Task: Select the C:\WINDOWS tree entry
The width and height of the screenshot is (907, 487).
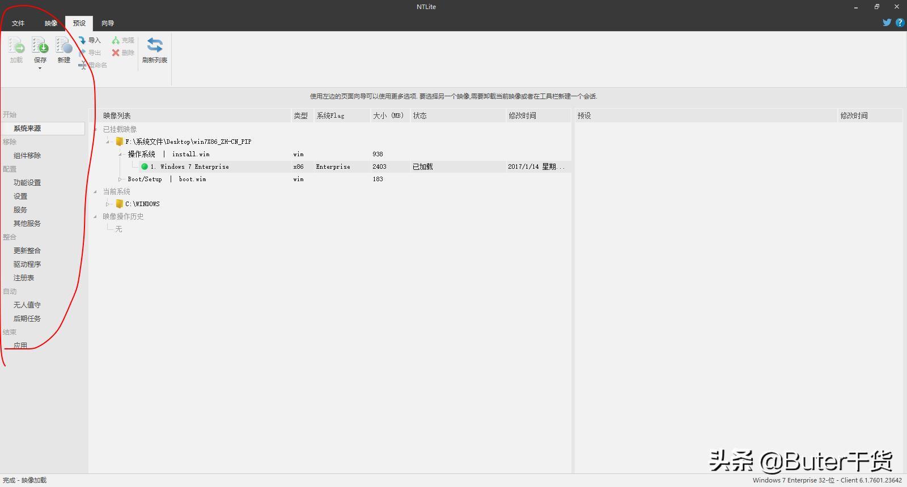Action: pyautogui.click(x=142, y=204)
